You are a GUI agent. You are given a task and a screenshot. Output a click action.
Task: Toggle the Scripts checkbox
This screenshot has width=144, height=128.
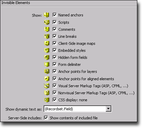[x=55, y=22]
